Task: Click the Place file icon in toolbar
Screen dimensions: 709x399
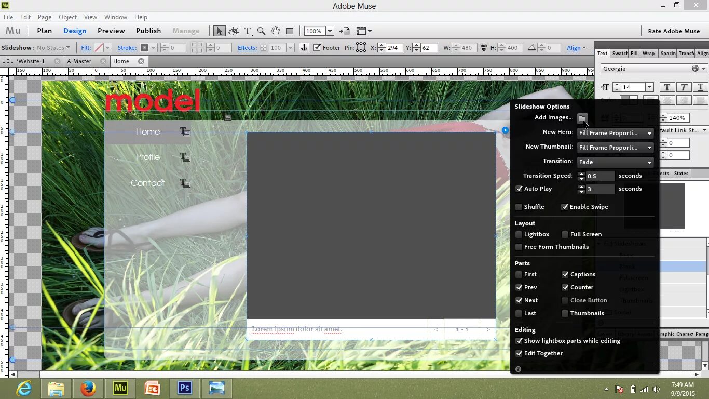Action: click(x=344, y=31)
